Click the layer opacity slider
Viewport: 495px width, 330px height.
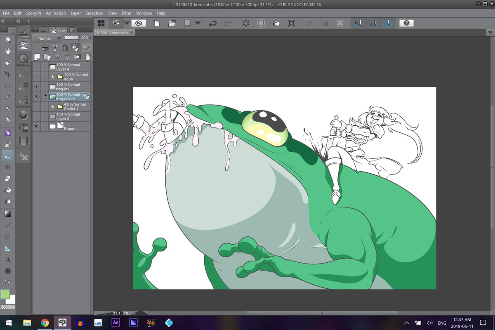(71, 38)
